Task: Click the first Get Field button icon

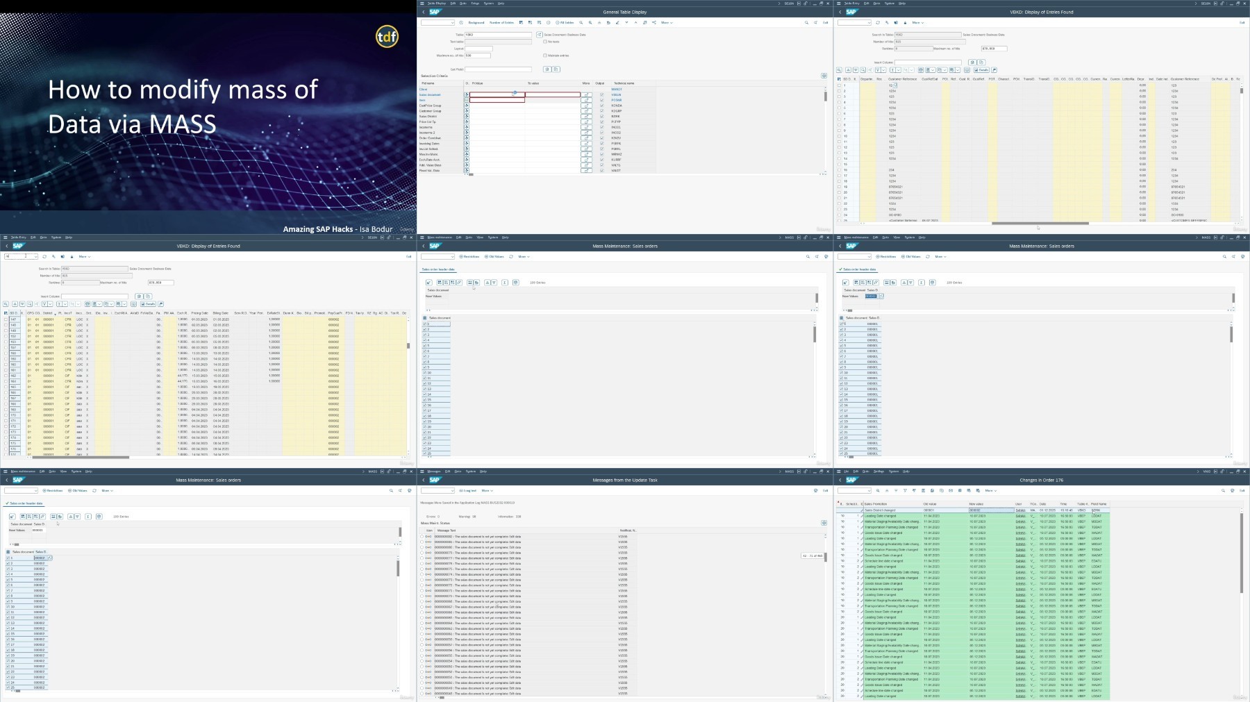Action: pos(547,69)
